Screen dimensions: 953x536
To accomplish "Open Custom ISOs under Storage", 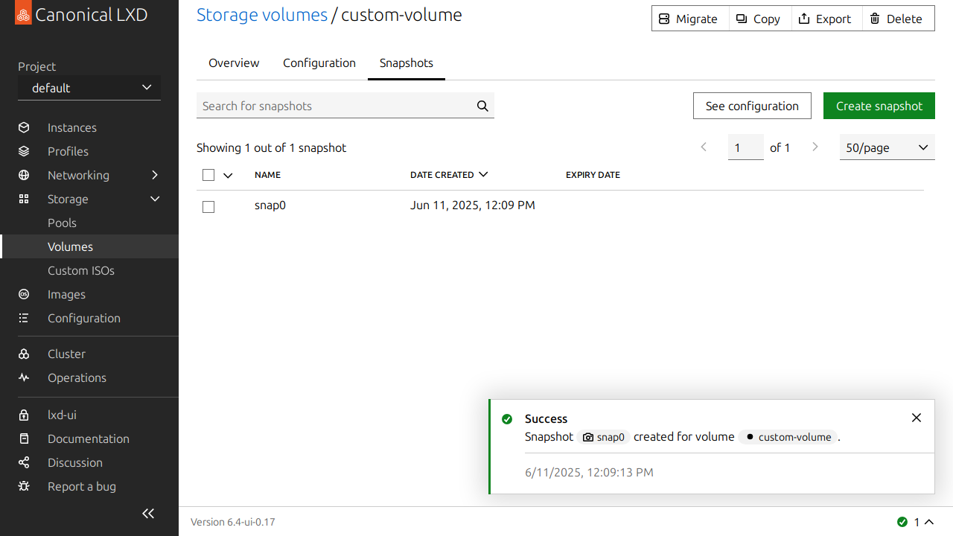I will tap(81, 270).
